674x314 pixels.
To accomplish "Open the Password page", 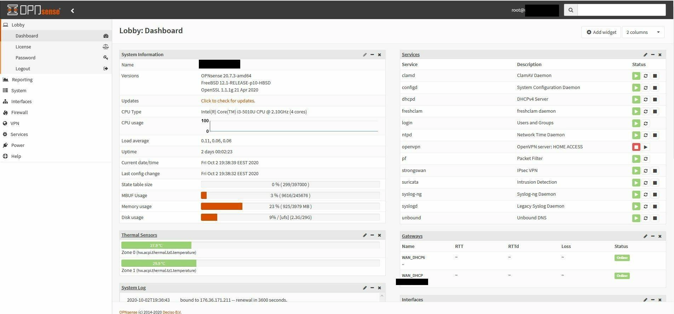I will (56, 58).
